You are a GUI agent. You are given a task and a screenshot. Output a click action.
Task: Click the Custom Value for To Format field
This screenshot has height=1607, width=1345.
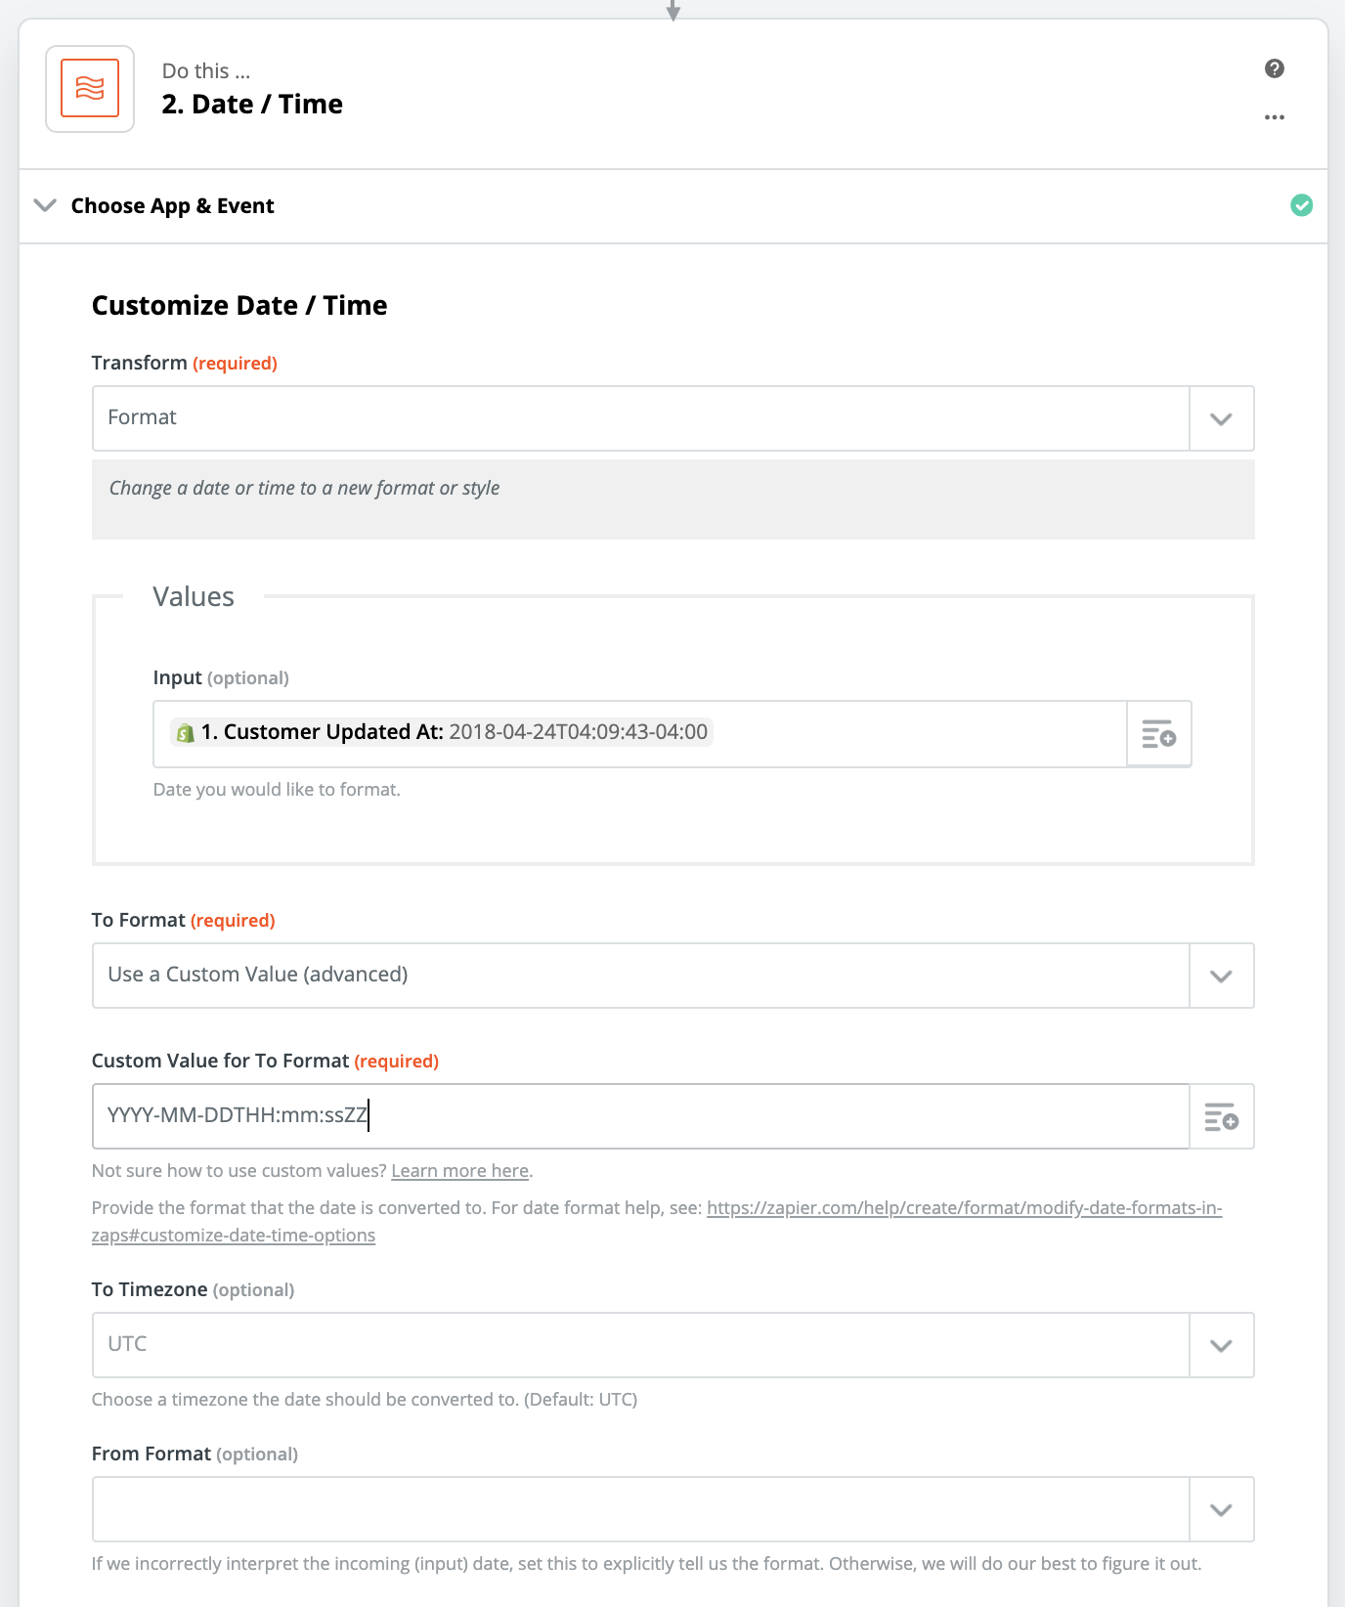pos(641,1116)
